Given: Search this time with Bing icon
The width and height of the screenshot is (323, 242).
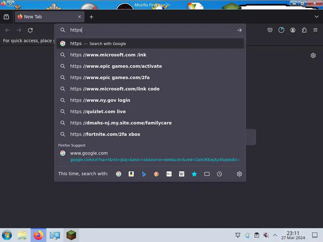Looking at the screenshot, I should [144, 174].
